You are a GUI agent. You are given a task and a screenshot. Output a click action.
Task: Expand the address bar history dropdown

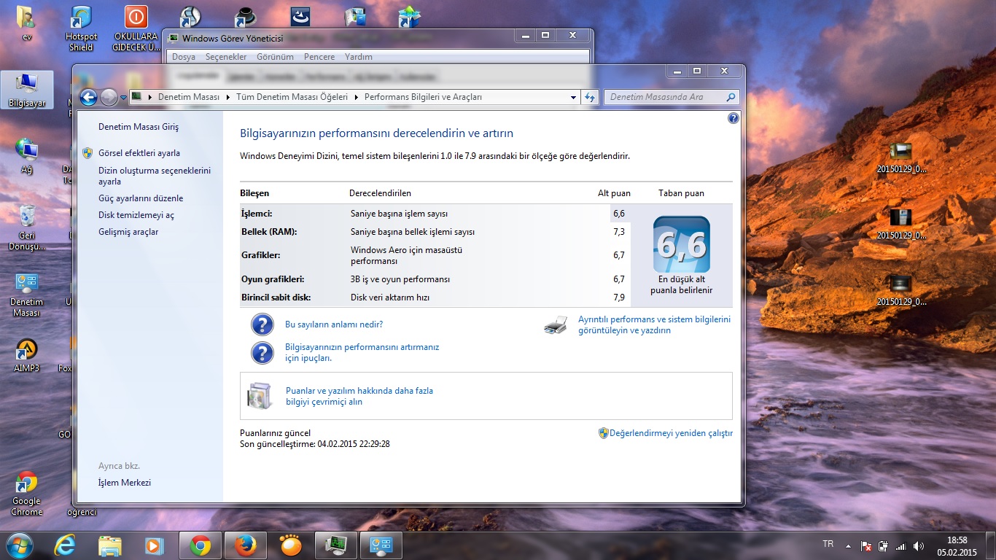(574, 97)
